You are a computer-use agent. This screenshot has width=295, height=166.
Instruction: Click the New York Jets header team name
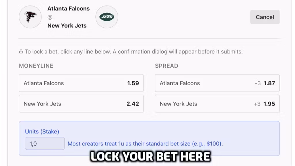click(x=67, y=26)
